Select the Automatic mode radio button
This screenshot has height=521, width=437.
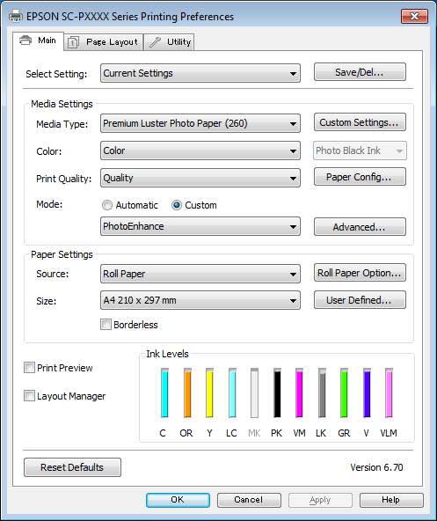coord(107,205)
